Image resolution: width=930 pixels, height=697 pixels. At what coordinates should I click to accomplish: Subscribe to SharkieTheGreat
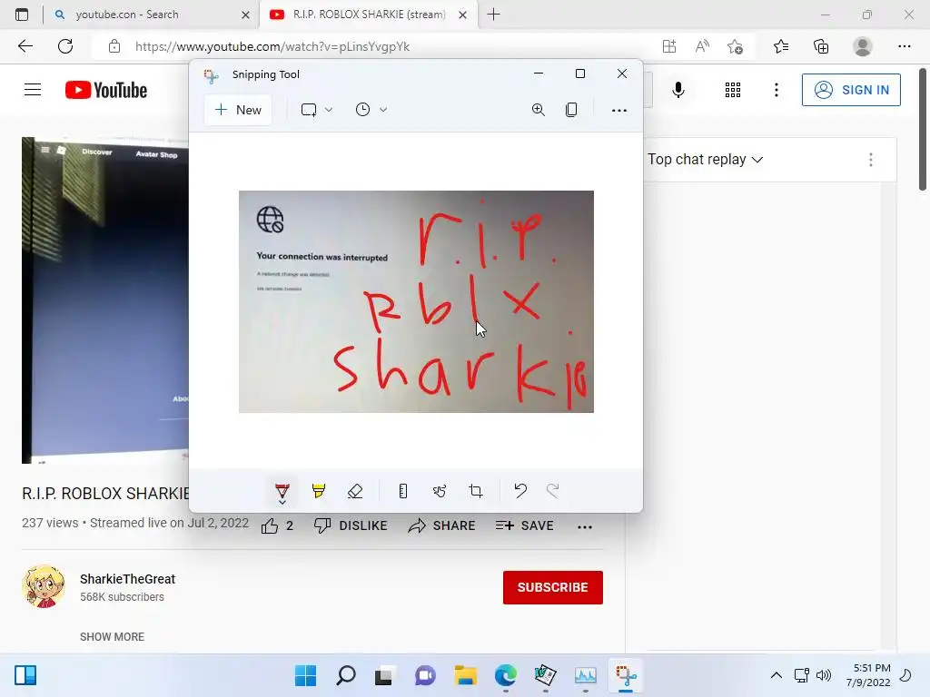coord(553,587)
